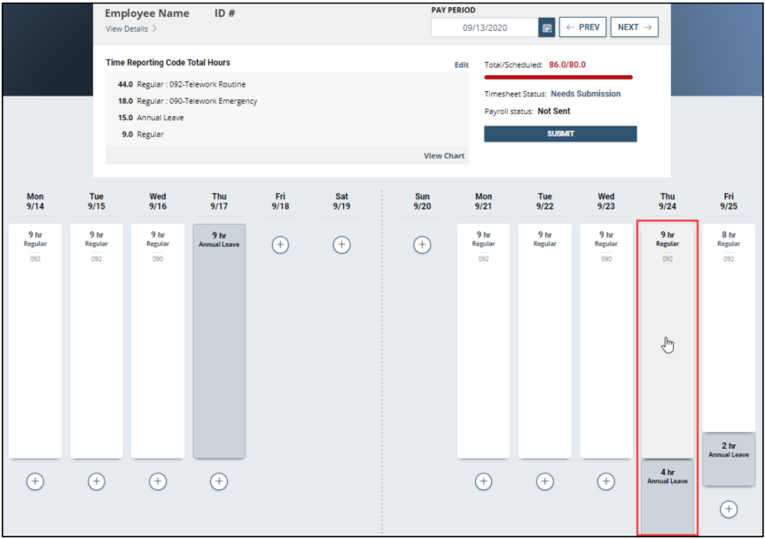Image resolution: width=765 pixels, height=539 pixels.
Task: Select Thu 9/17 Annual Leave block
Action: click(219, 341)
